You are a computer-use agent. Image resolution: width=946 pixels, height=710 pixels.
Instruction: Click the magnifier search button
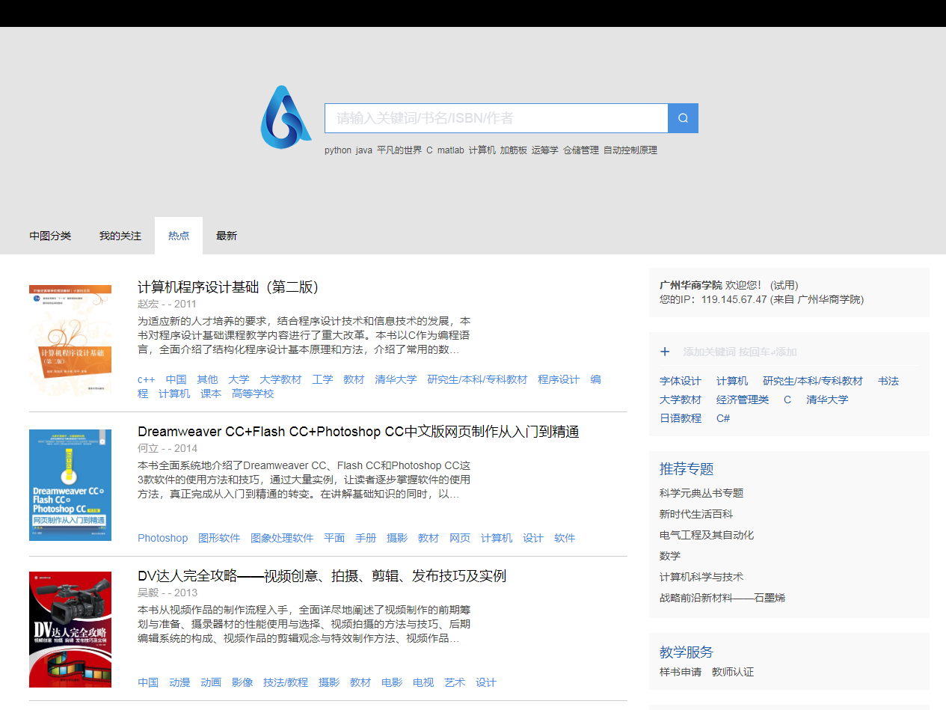pyautogui.click(x=683, y=118)
